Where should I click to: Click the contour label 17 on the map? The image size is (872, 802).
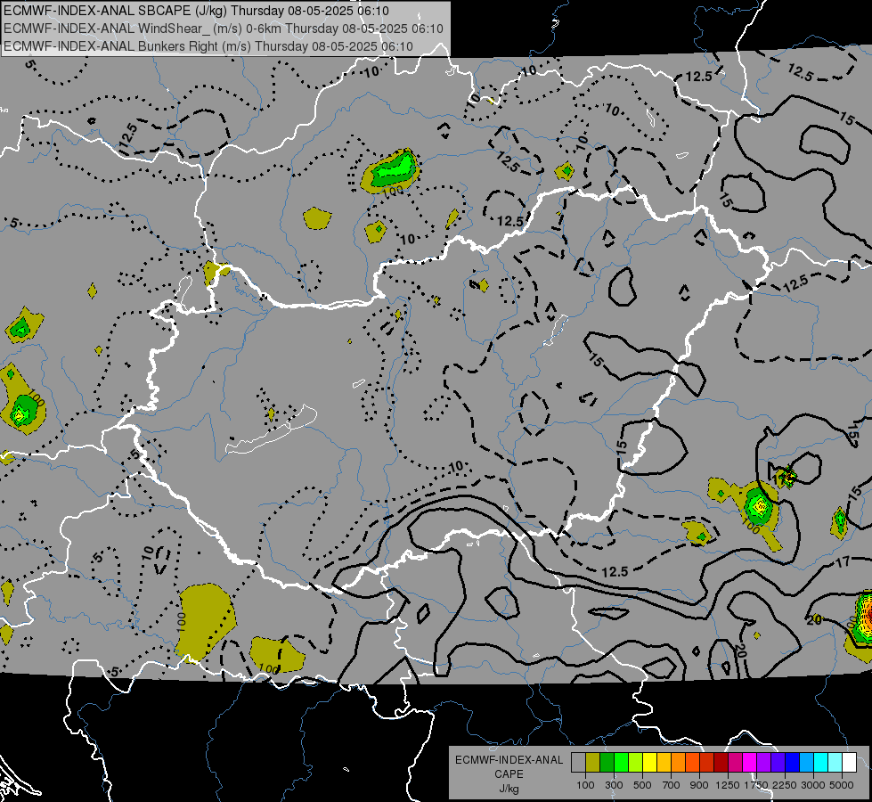point(843,562)
